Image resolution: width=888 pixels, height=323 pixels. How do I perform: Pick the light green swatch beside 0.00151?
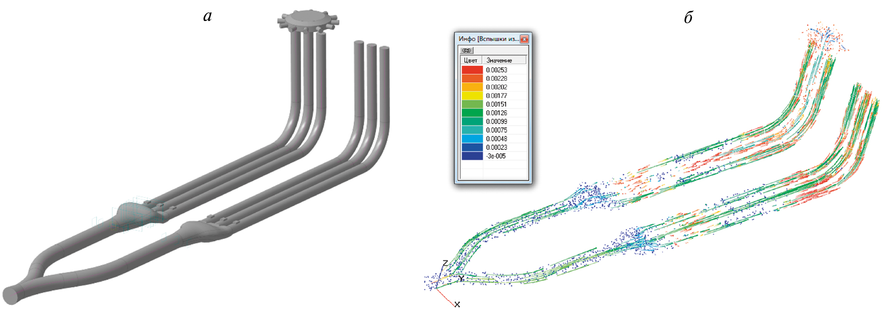(472, 104)
